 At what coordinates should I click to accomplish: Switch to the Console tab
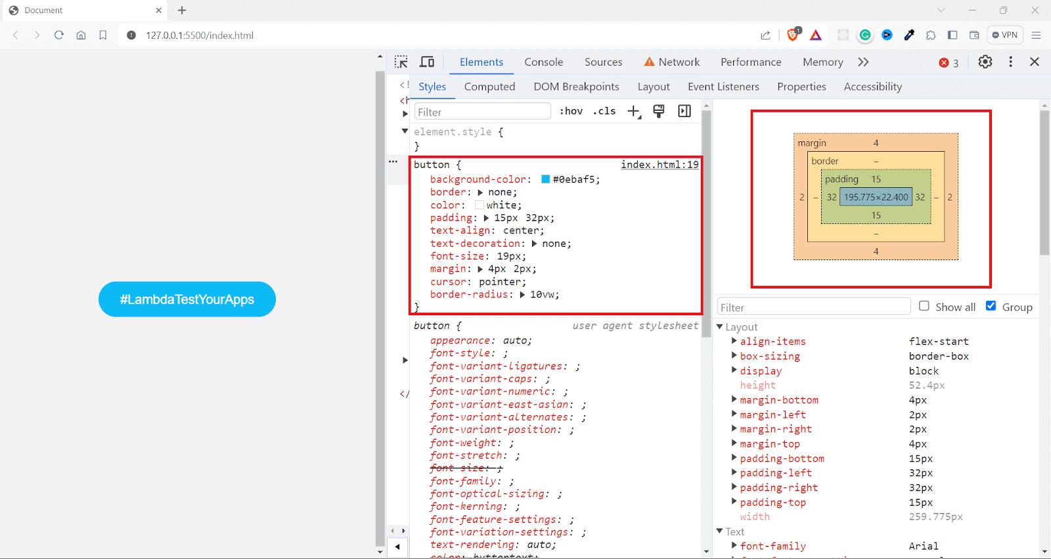(x=543, y=62)
